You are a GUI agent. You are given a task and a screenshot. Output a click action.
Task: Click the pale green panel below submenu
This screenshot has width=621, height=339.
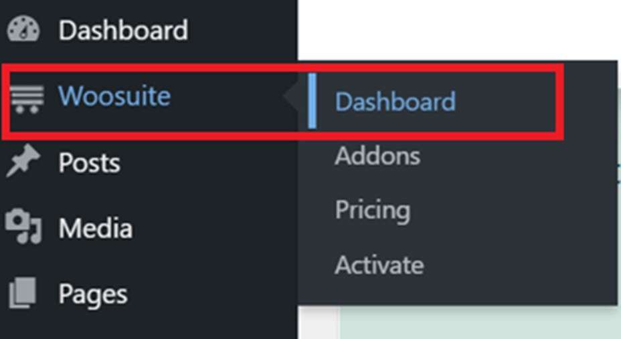point(480,322)
